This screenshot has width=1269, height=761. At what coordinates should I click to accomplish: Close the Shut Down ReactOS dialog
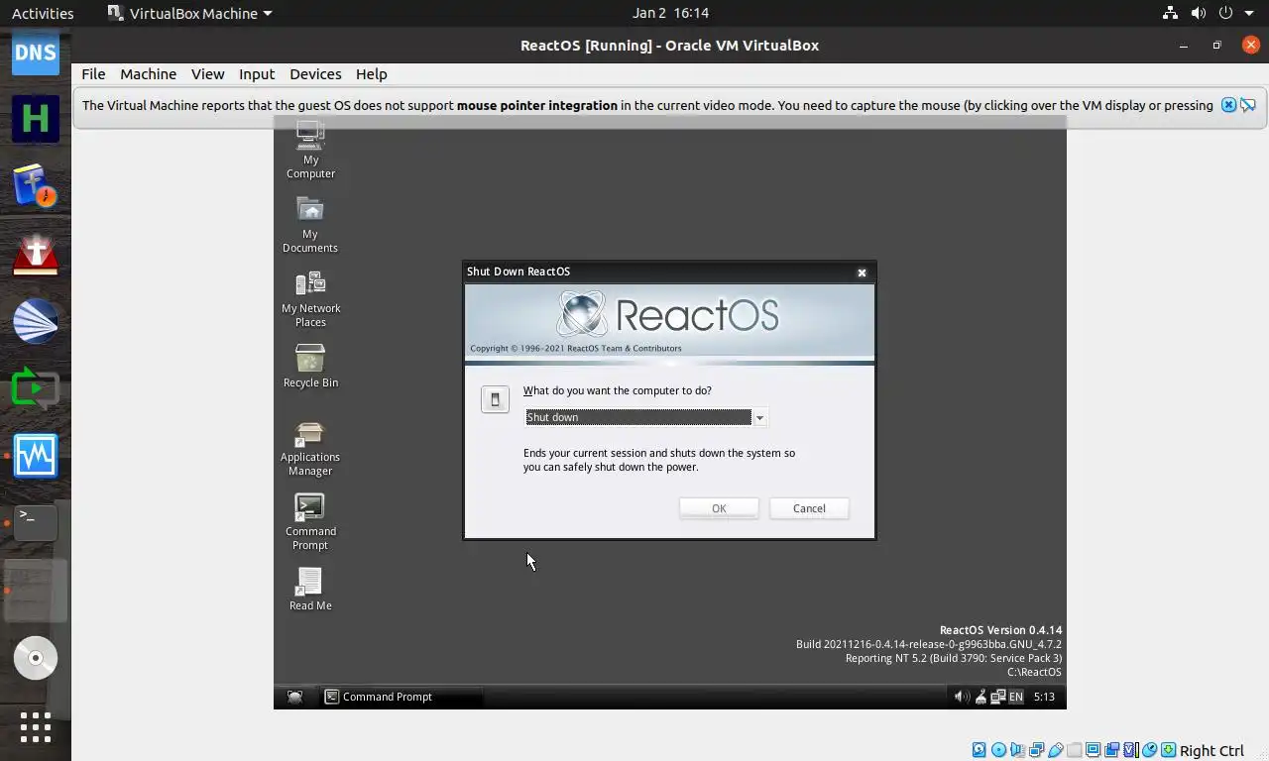click(x=862, y=272)
